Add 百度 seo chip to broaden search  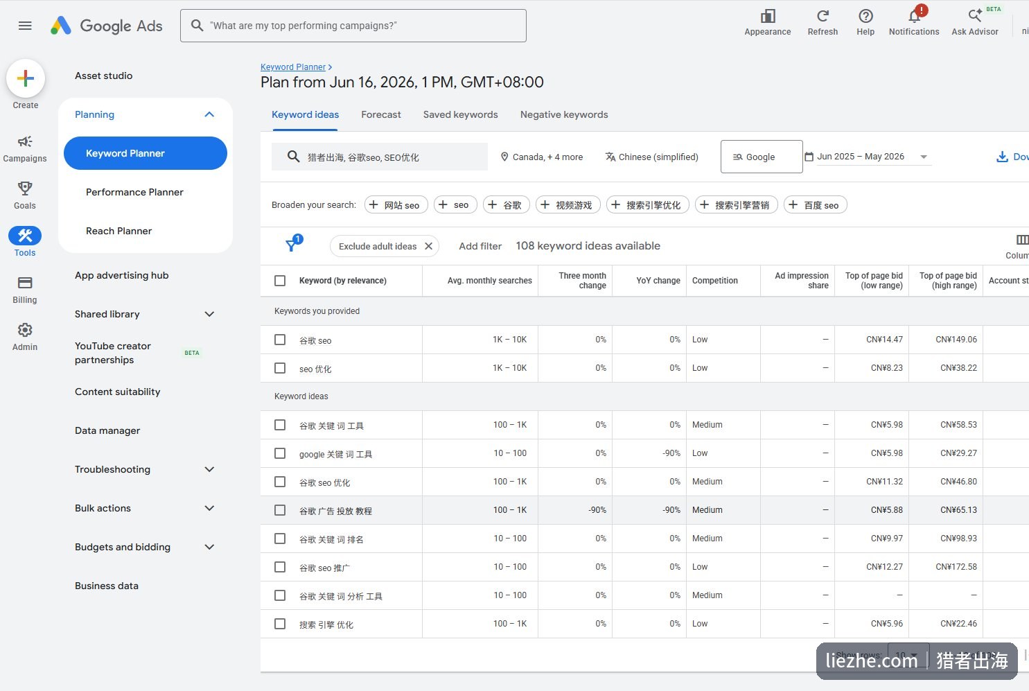(816, 204)
